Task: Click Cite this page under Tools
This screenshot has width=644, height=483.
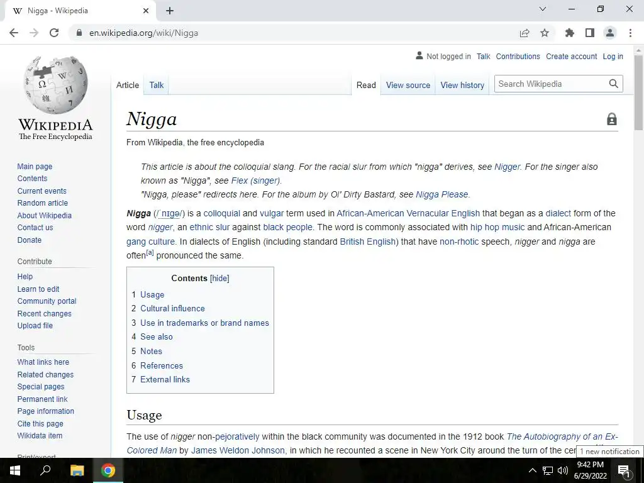Action: point(40,423)
